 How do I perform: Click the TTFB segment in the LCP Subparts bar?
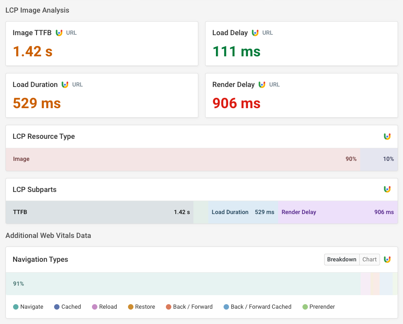pyautogui.click(x=99, y=212)
